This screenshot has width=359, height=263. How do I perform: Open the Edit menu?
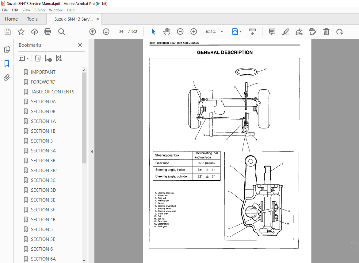click(15, 10)
